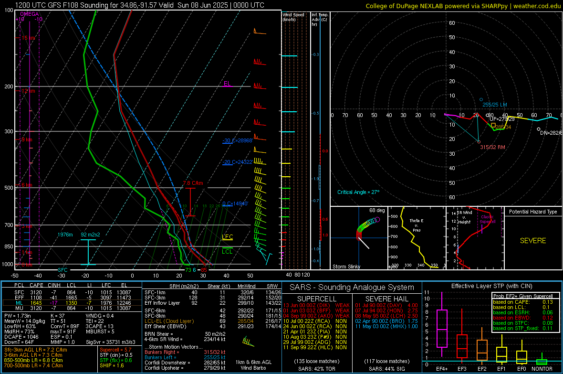Click the STP (cin) = 0.5 value
563x374 pixels.
pyautogui.click(x=116, y=355)
